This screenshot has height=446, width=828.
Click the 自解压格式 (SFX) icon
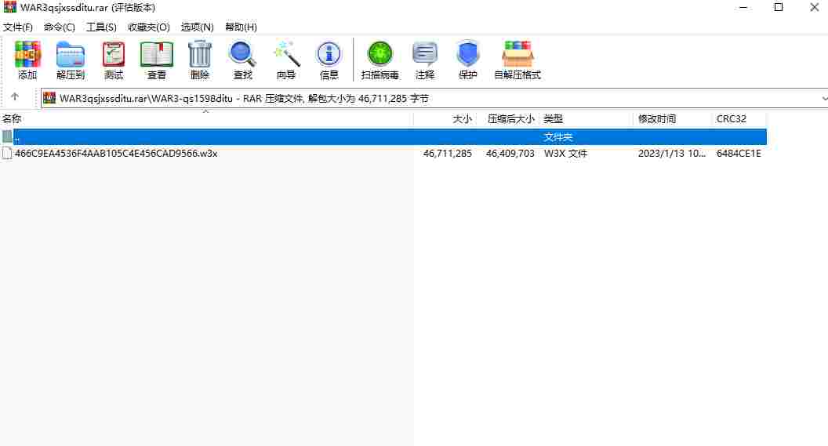coord(517,60)
